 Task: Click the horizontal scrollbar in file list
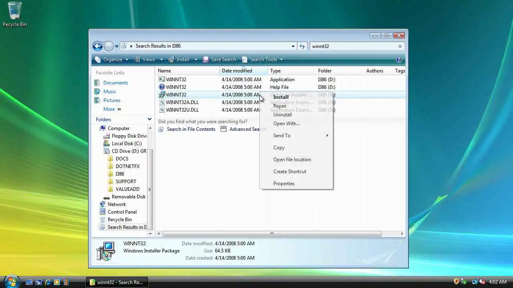click(x=272, y=234)
